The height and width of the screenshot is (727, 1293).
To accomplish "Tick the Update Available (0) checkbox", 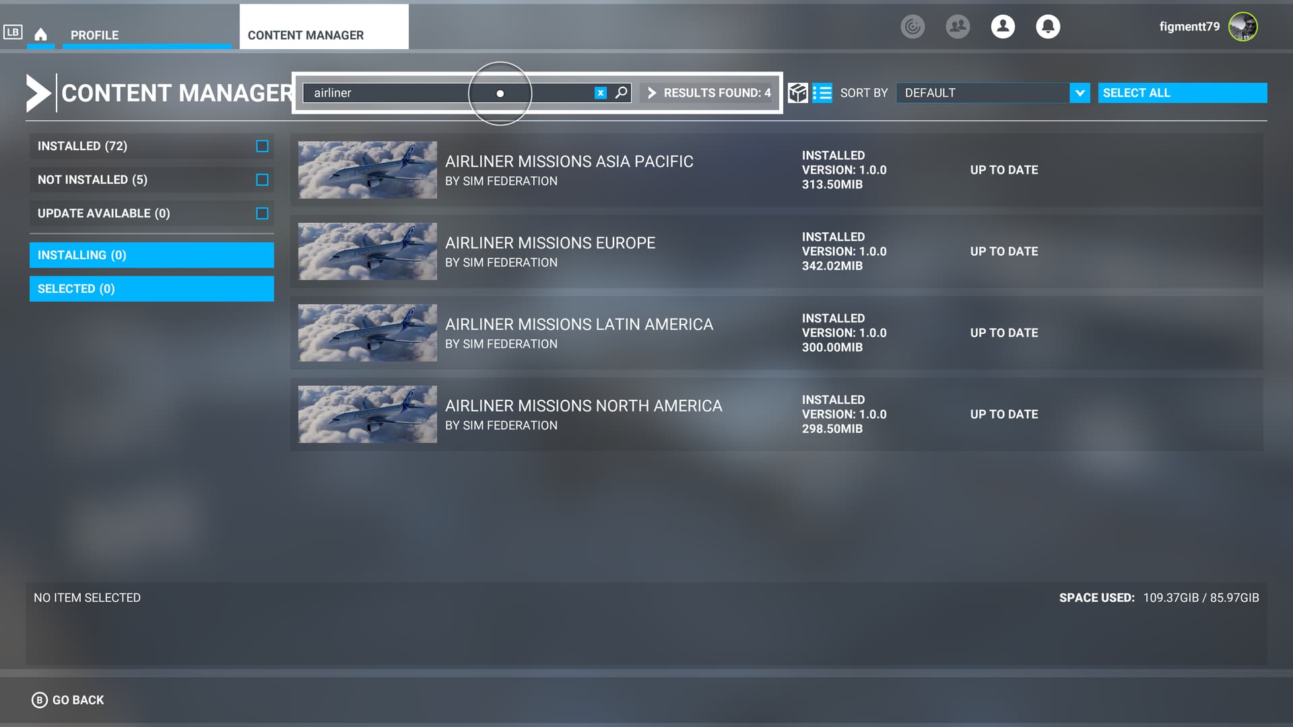I will [x=262, y=213].
